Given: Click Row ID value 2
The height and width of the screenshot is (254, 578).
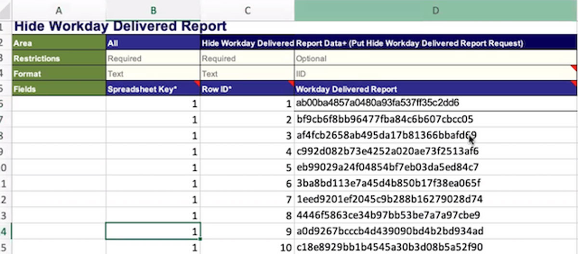Looking at the screenshot, I should (247, 119).
